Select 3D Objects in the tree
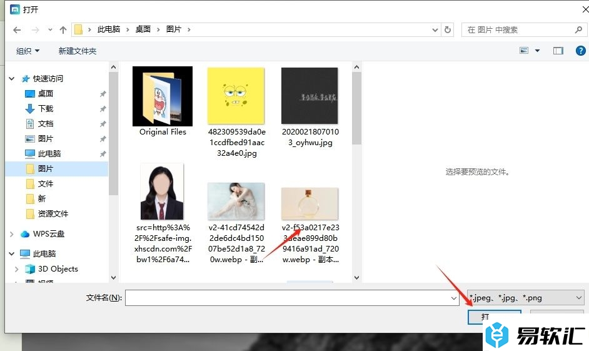Screen dimensions: 589x351 [x=58, y=268]
